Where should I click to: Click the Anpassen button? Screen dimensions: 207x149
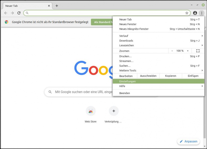[188, 141]
